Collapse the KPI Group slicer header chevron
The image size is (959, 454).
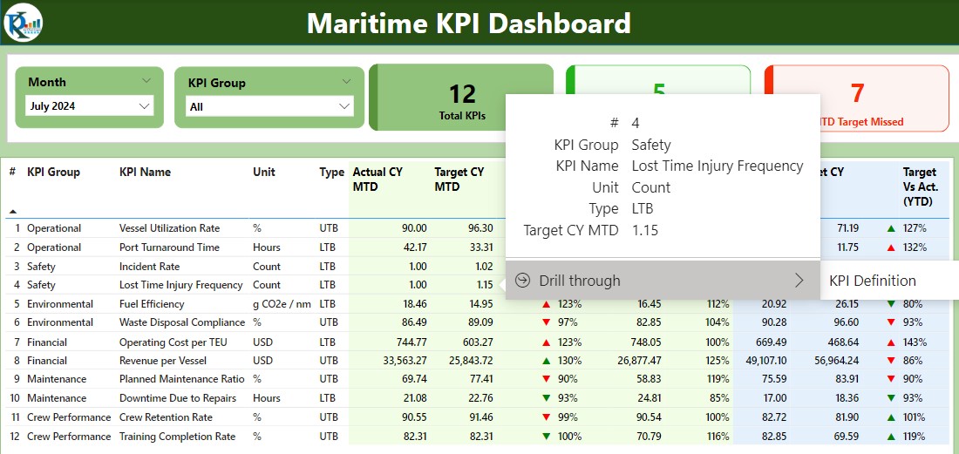point(347,81)
